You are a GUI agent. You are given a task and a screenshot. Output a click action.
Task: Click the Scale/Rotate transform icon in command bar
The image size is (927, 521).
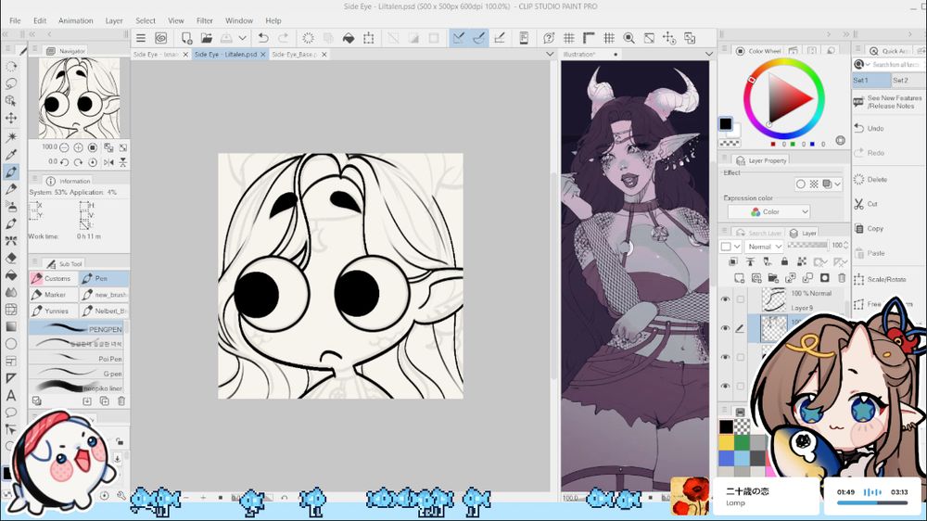(368, 38)
